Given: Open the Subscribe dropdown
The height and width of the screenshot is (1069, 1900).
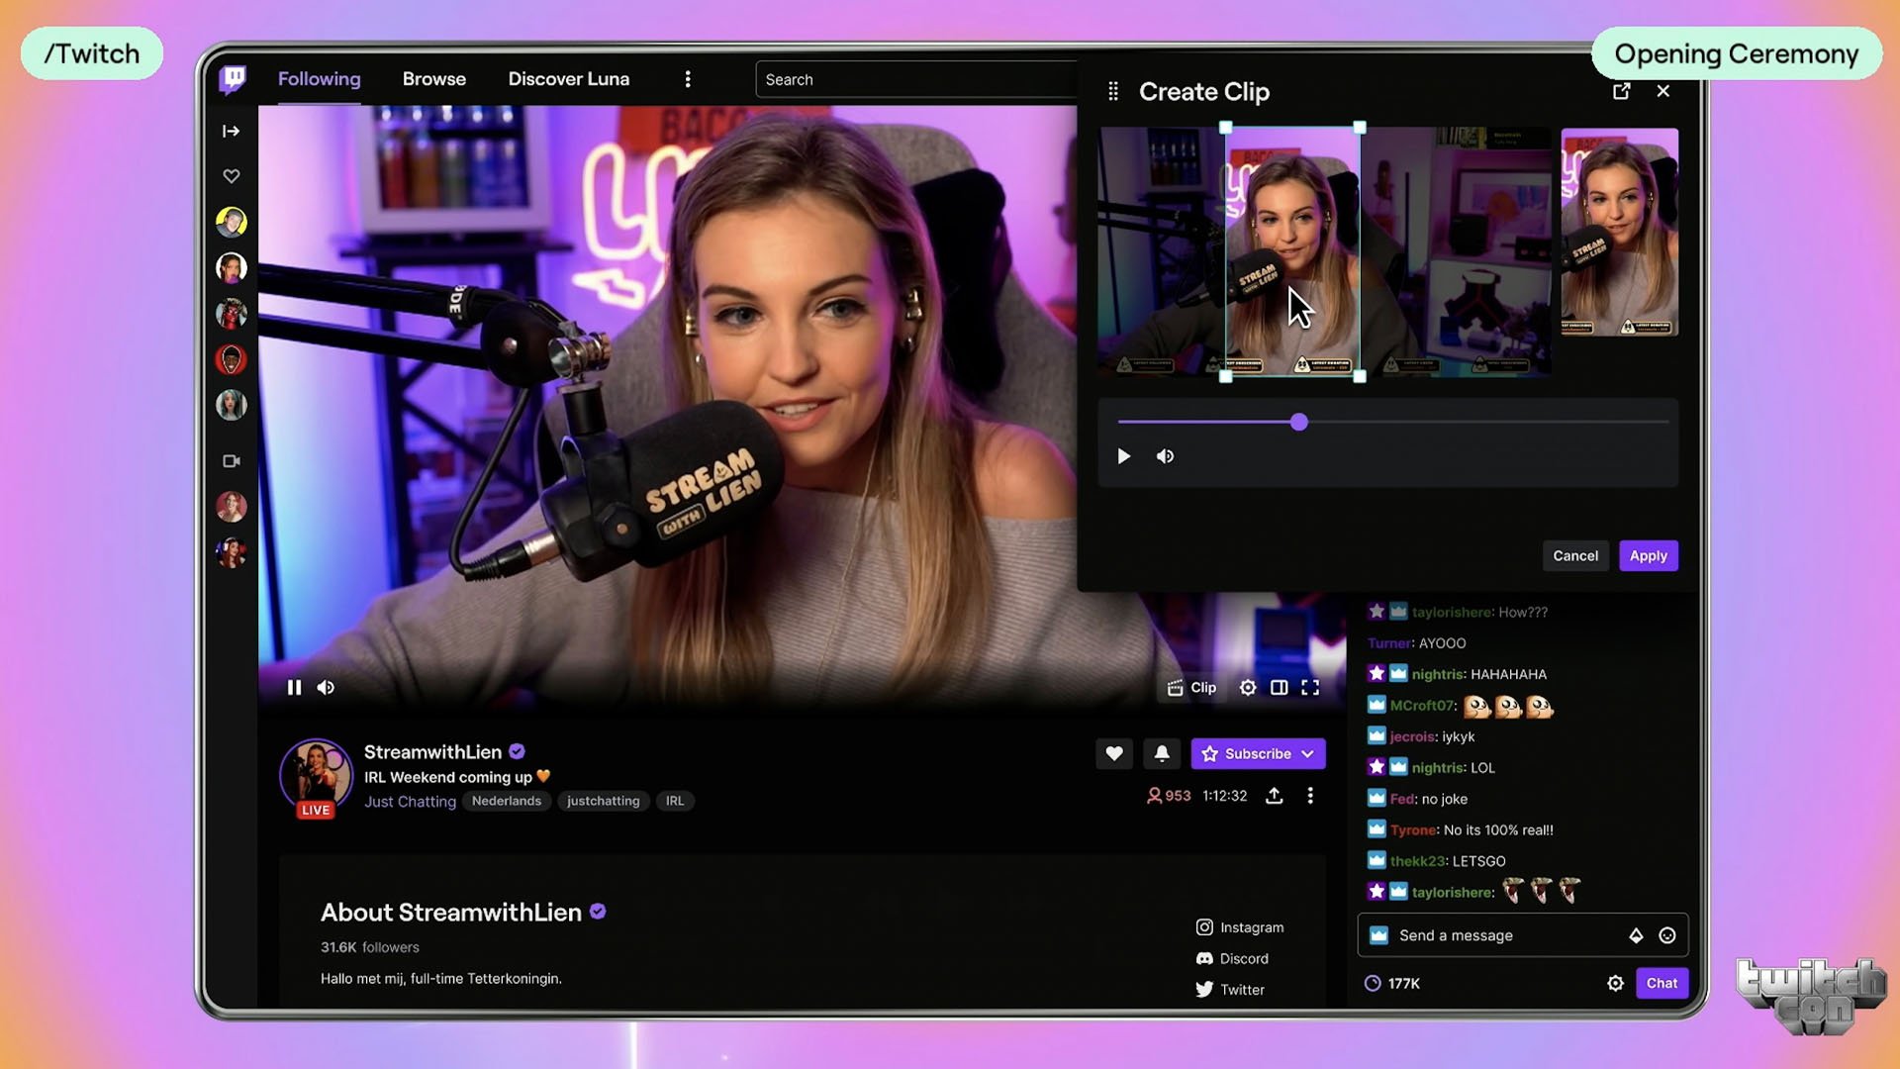Looking at the screenshot, I should [1258, 754].
